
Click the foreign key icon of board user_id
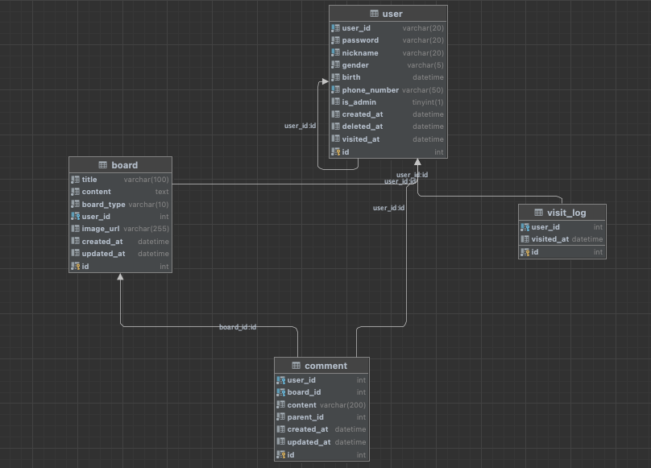click(x=75, y=216)
